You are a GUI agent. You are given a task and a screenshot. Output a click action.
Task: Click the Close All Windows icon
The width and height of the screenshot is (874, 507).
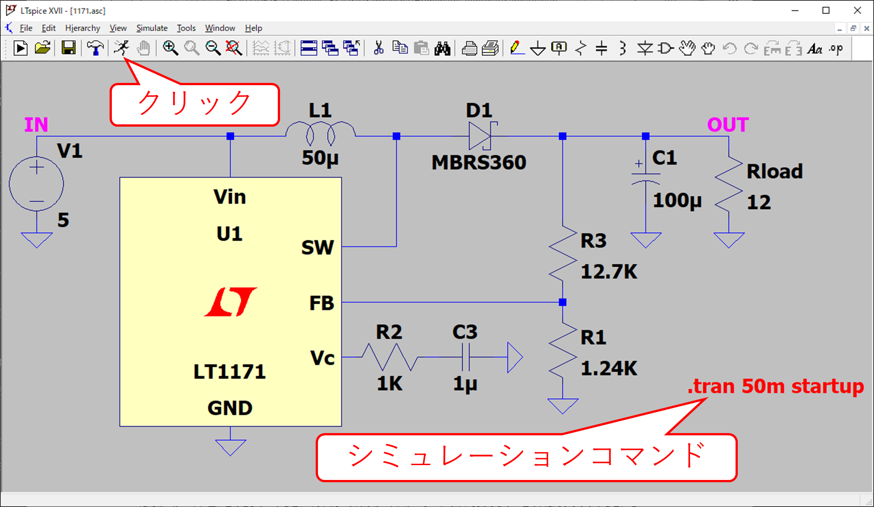pos(352,48)
